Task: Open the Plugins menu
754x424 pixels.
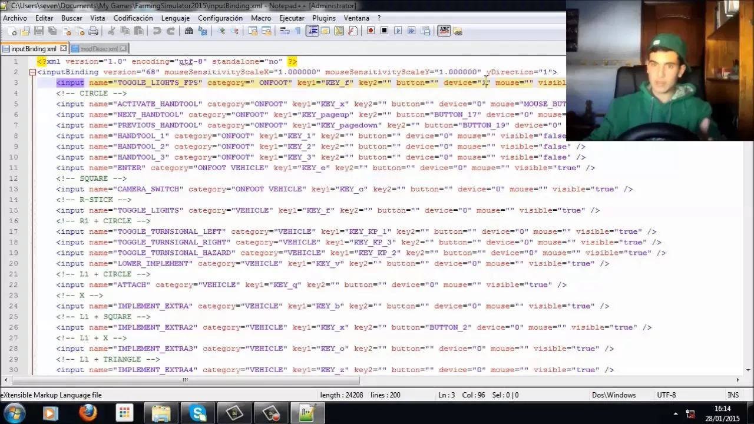Action: 324,18
